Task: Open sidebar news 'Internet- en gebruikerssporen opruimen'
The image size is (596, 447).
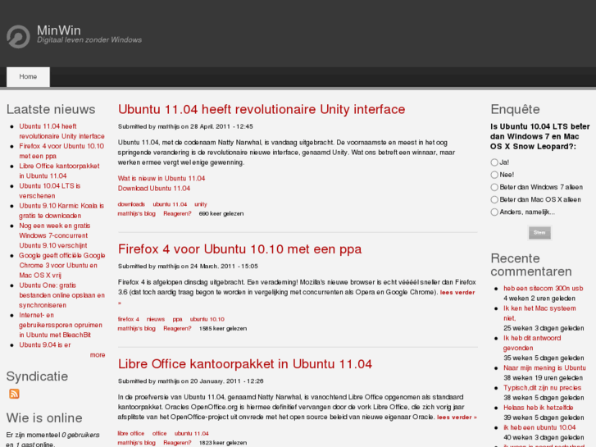Action: [x=61, y=325]
